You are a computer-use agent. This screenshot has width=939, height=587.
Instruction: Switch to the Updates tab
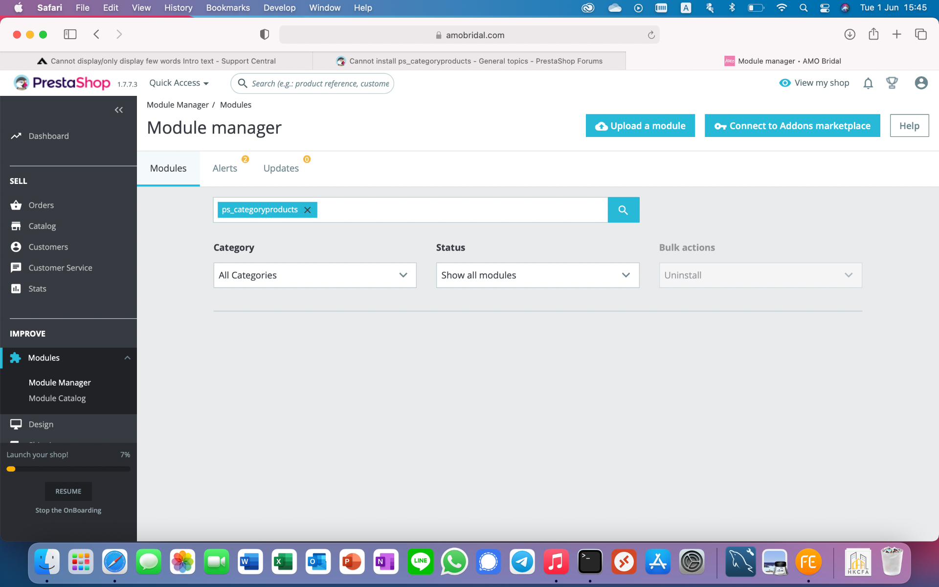click(281, 168)
